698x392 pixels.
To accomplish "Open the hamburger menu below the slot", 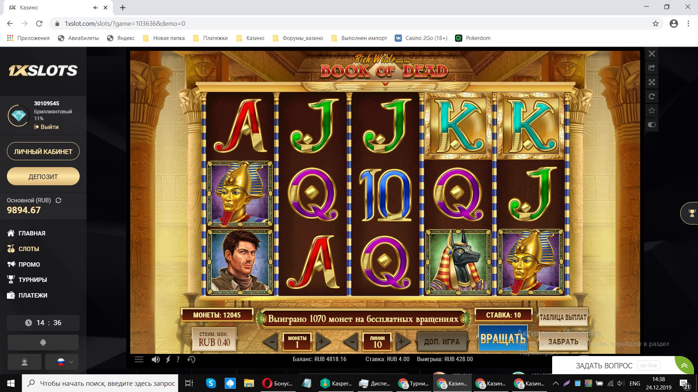I will click(x=139, y=359).
